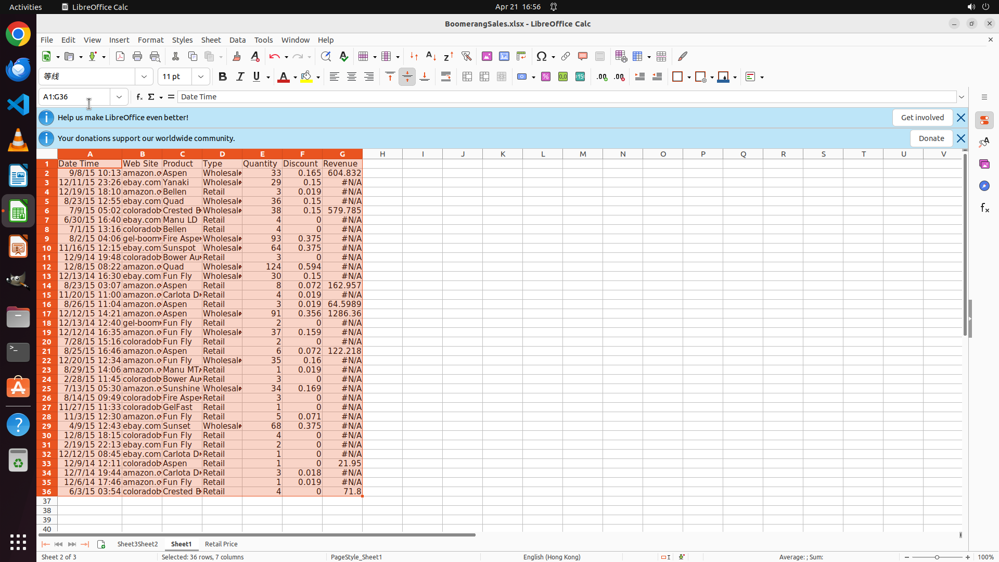Viewport: 999px width, 562px height.
Task: Switch to the Retail Price sheet tab
Action: coord(221,544)
